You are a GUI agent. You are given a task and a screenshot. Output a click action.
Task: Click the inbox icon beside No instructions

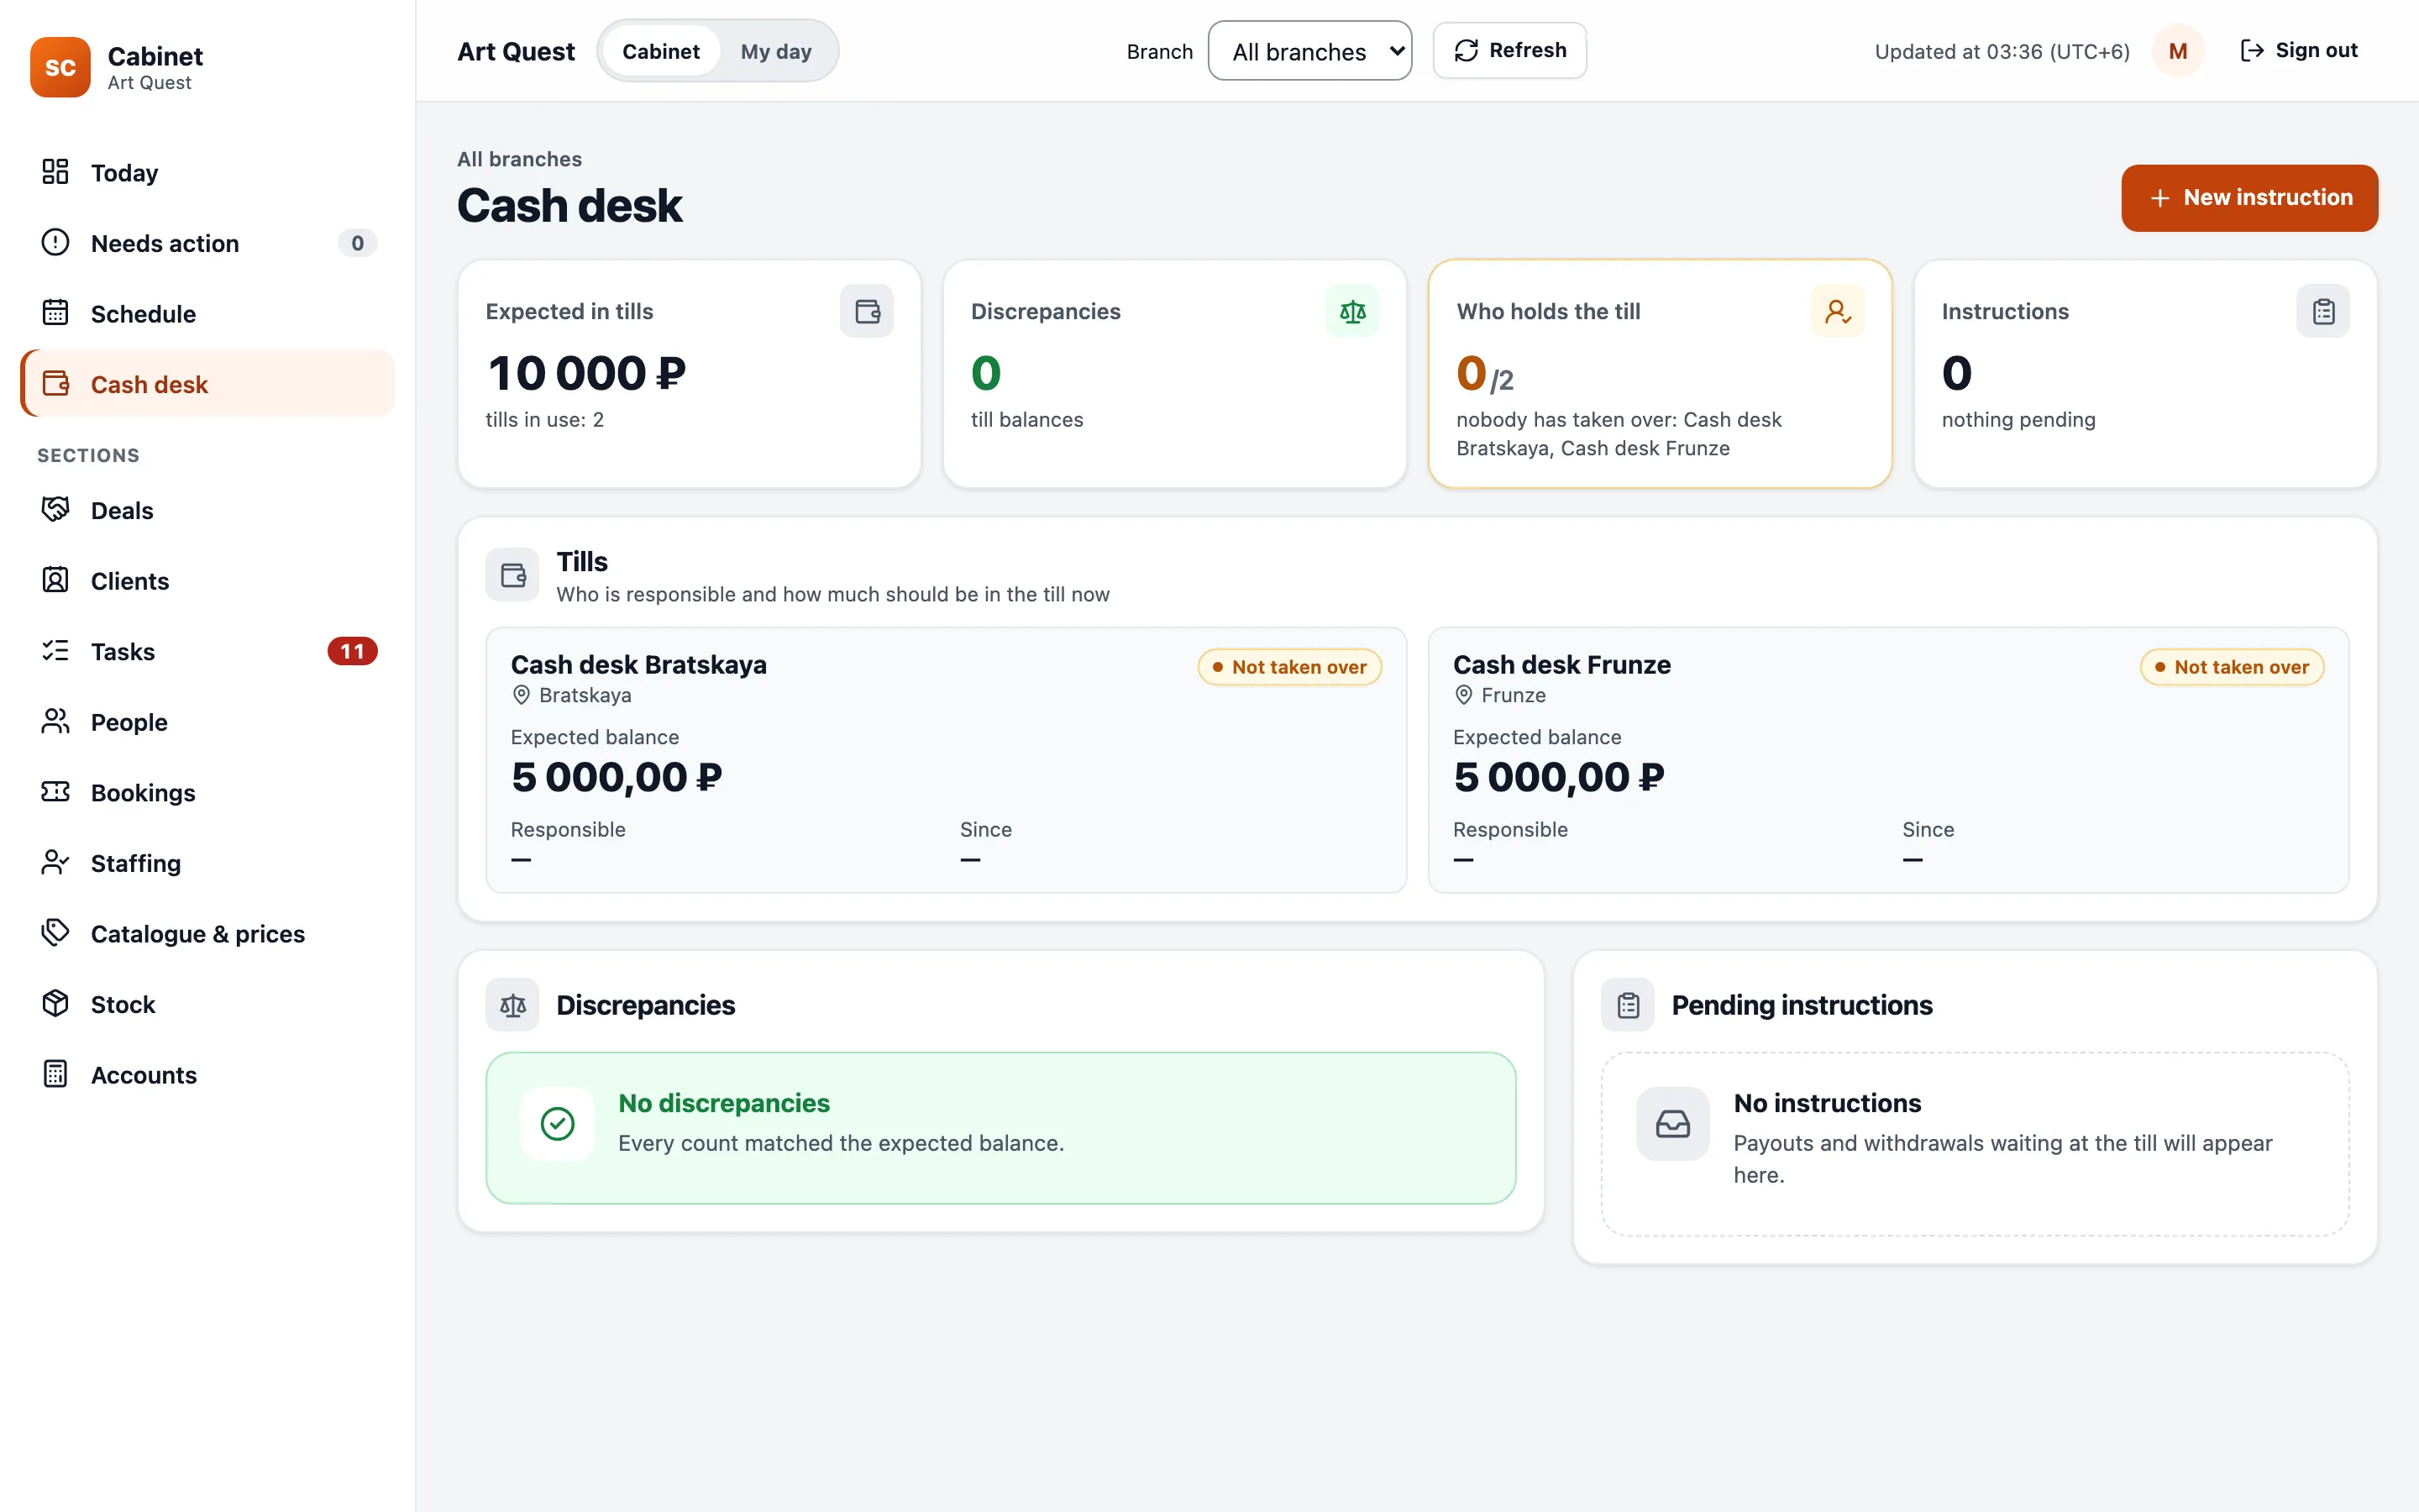click(x=1672, y=1124)
